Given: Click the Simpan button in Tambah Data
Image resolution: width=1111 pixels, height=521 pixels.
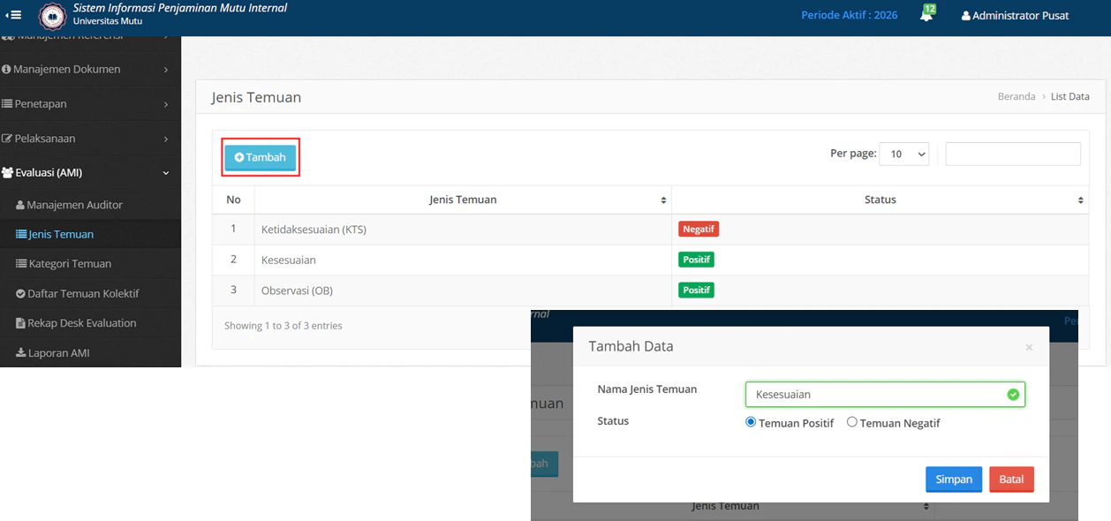Looking at the screenshot, I should point(954,479).
